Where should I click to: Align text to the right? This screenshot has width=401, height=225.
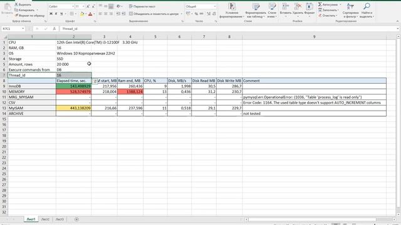click(x=111, y=14)
